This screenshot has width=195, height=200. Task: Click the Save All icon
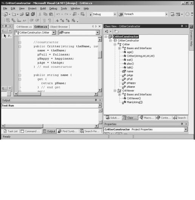coord(33,14)
